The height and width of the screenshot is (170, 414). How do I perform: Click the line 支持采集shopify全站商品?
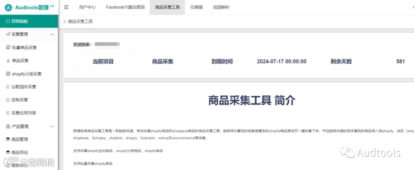pos(118,151)
